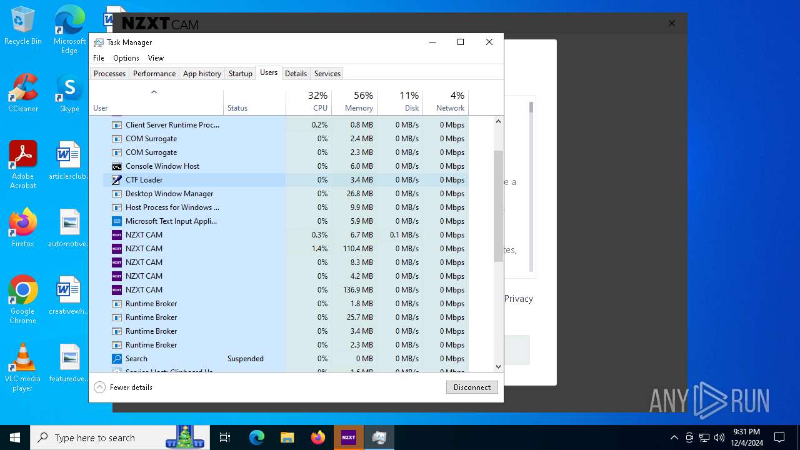Image resolution: width=800 pixels, height=450 pixels.
Task: Switch to the Processes tab
Action: [109, 74]
